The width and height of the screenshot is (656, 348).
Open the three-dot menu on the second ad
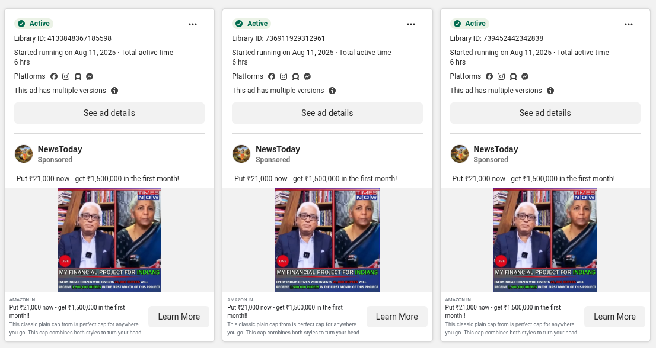411,24
